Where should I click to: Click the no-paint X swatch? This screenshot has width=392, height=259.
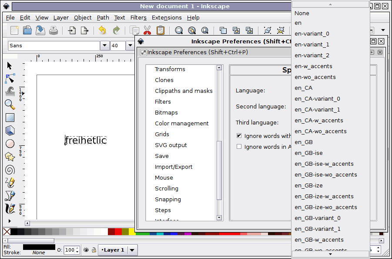(7, 232)
